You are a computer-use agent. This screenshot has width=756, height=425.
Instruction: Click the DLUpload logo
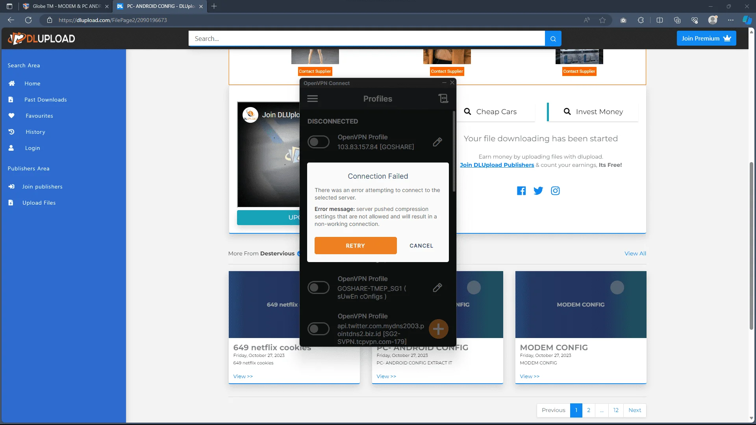point(41,39)
